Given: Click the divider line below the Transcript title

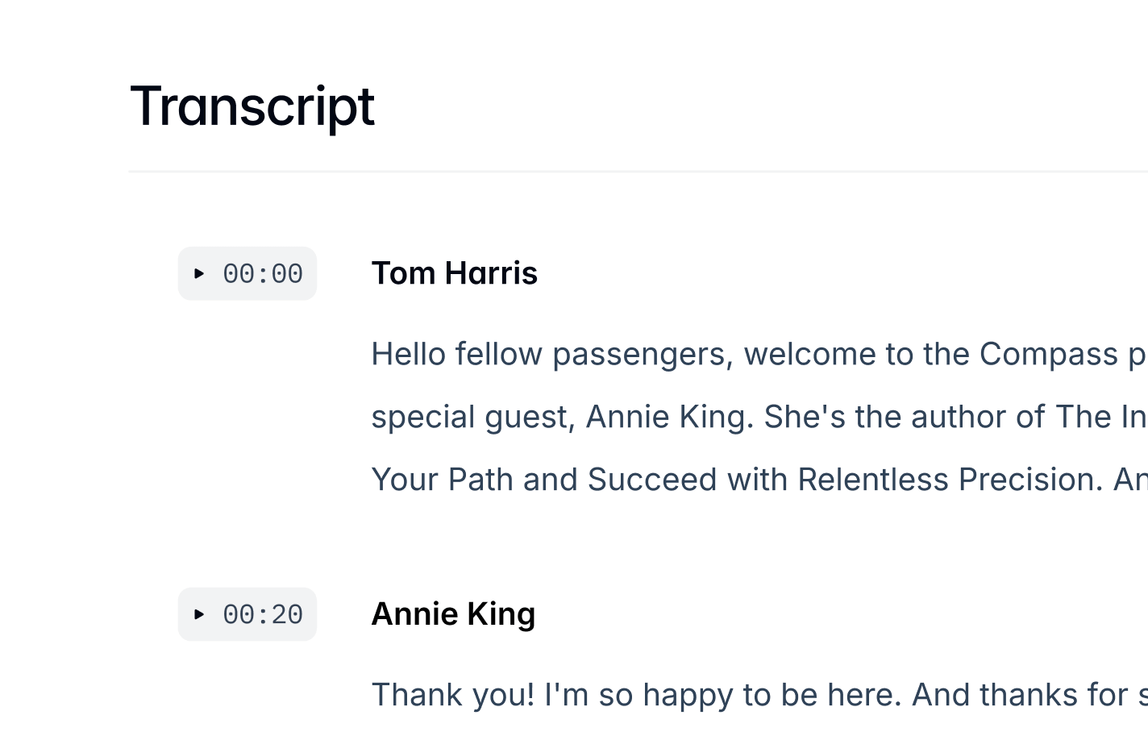Looking at the screenshot, I should (638, 171).
